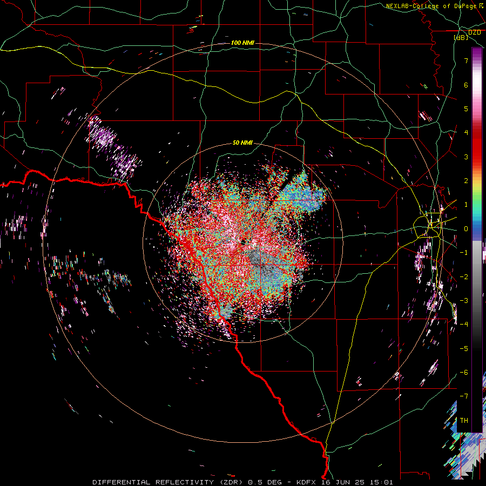Click the -1 dB value on the scale

click(464, 253)
